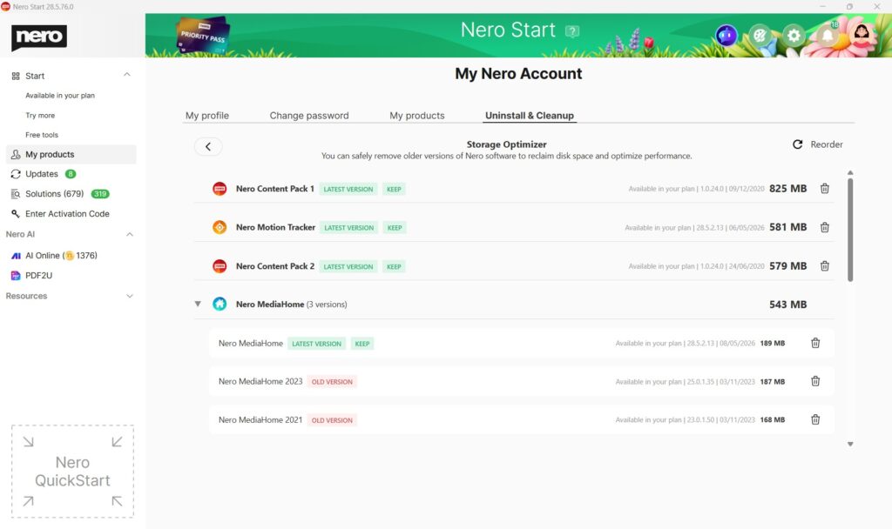Go back using the left arrow button
Image resolution: width=892 pixels, height=529 pixels.
pos(208,146)
